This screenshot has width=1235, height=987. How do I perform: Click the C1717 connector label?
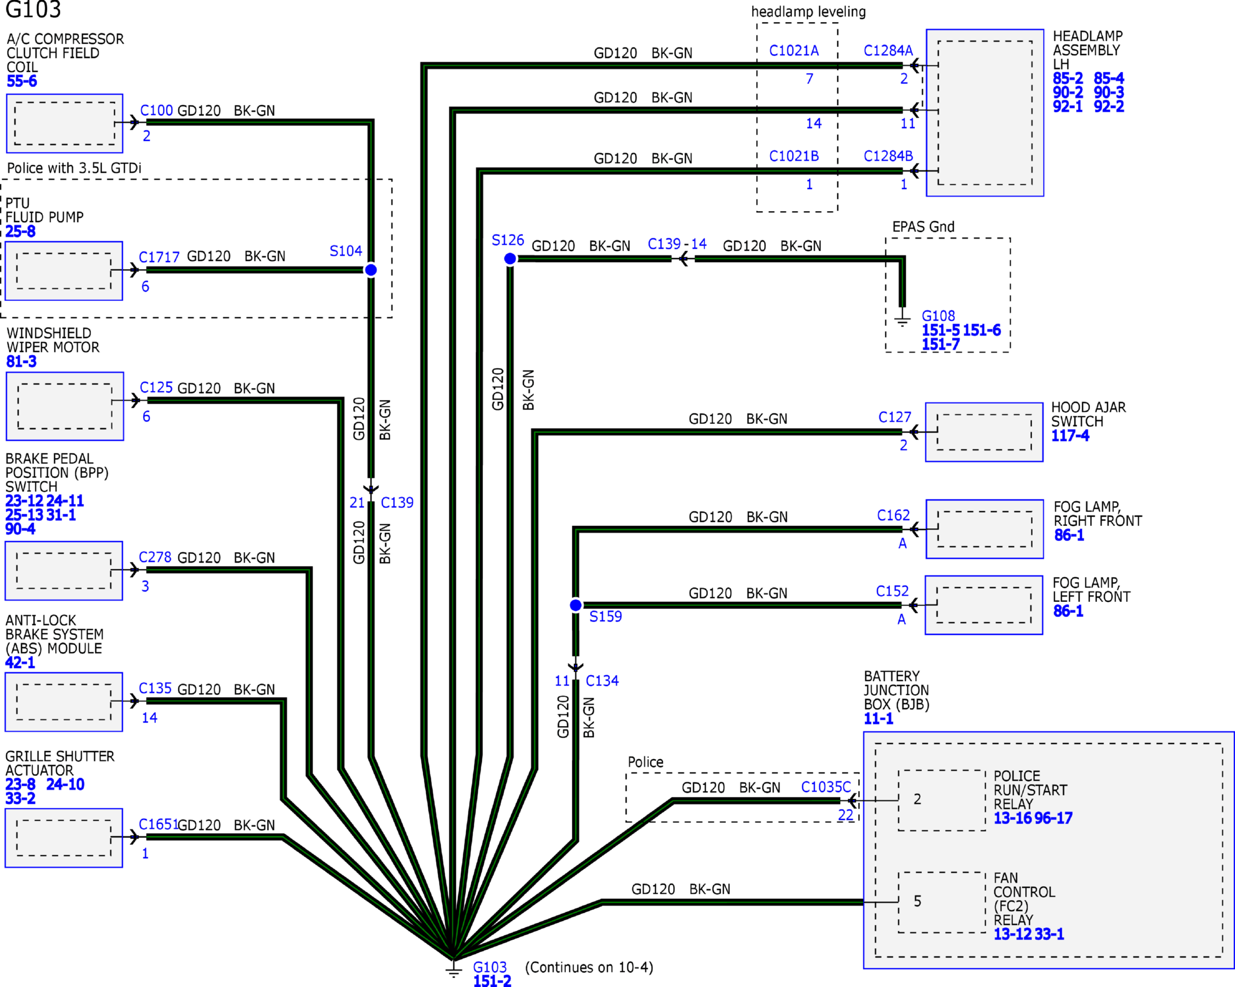[159, 257]
